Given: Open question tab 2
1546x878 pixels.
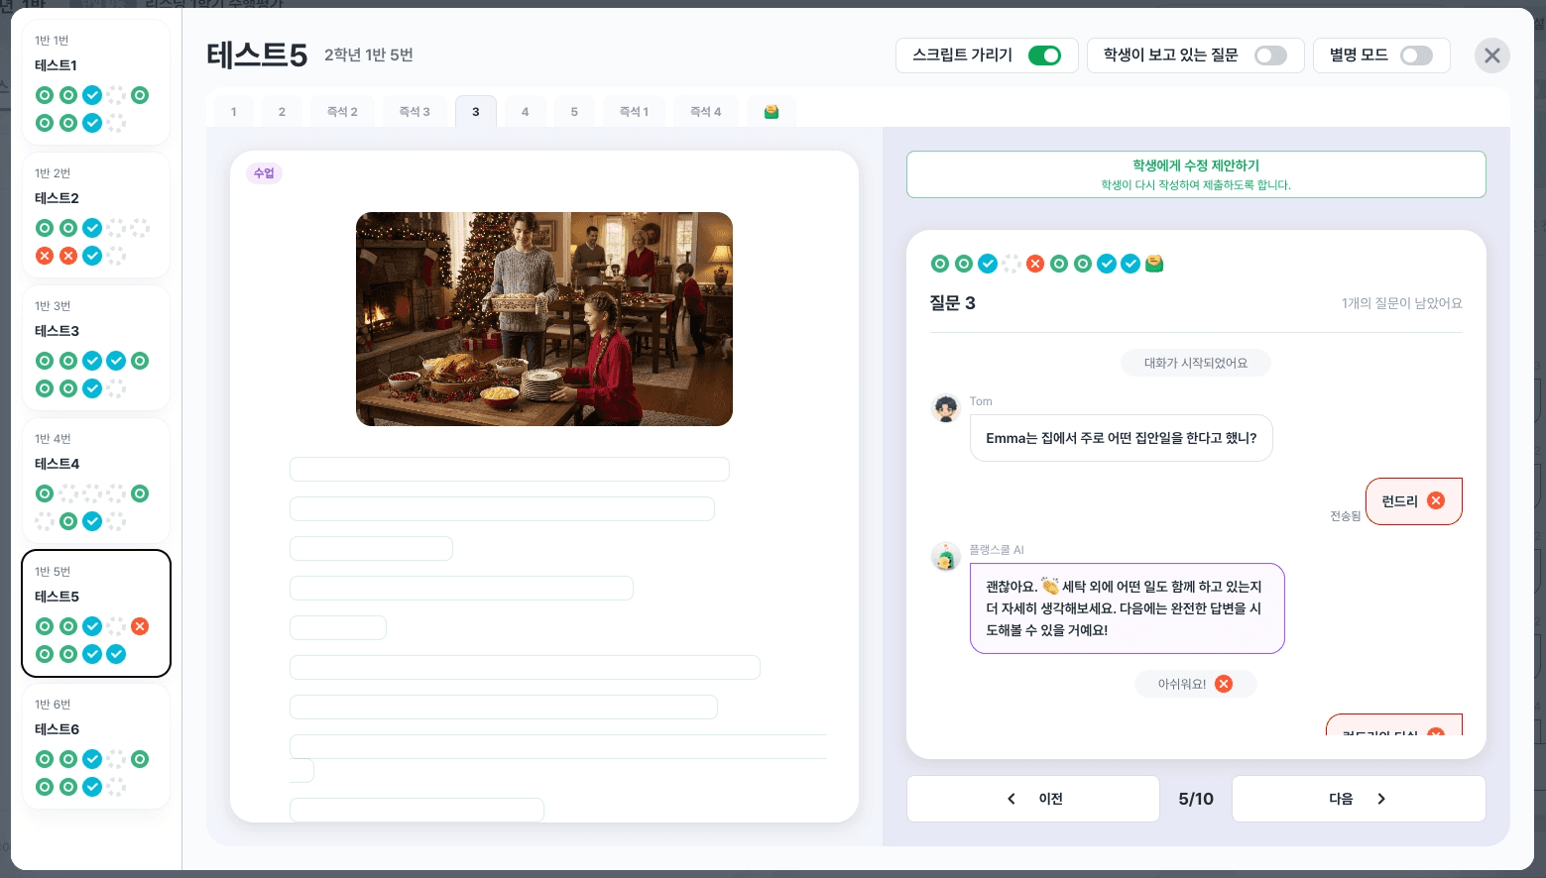Looking at the screenshot, I should [282, 112].
